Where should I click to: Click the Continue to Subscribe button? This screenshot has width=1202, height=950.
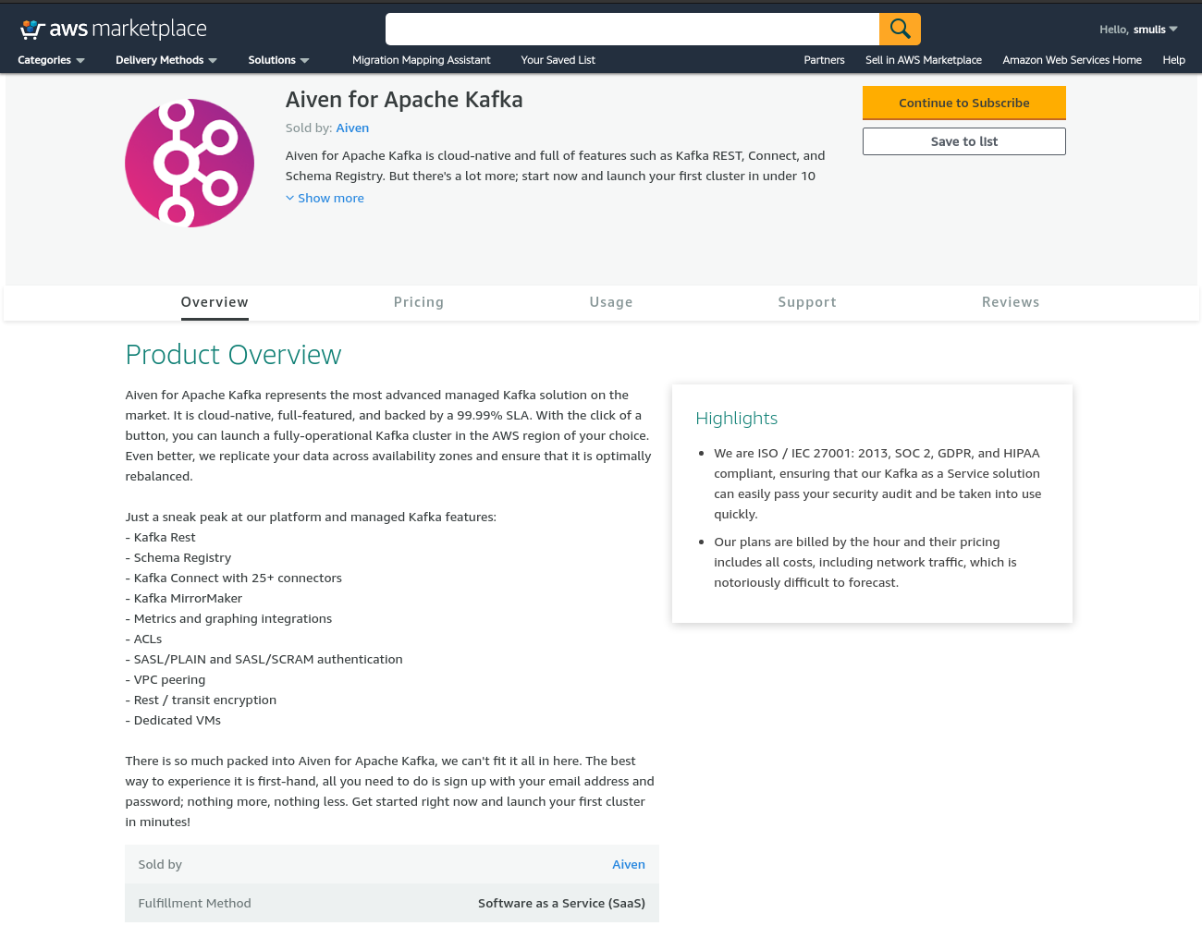point(963,103)
